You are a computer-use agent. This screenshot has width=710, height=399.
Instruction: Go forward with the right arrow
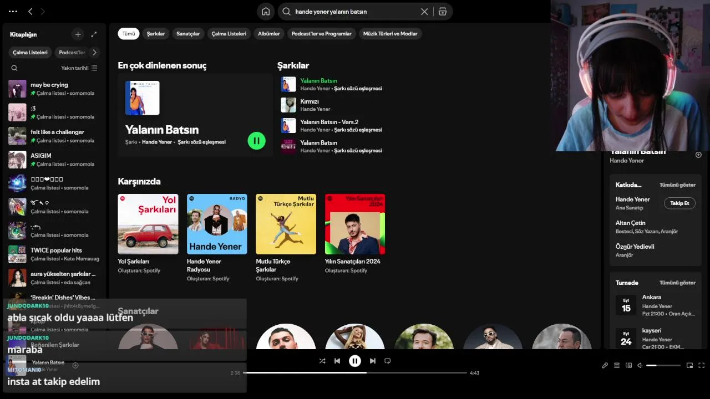[x=43, y=11]
